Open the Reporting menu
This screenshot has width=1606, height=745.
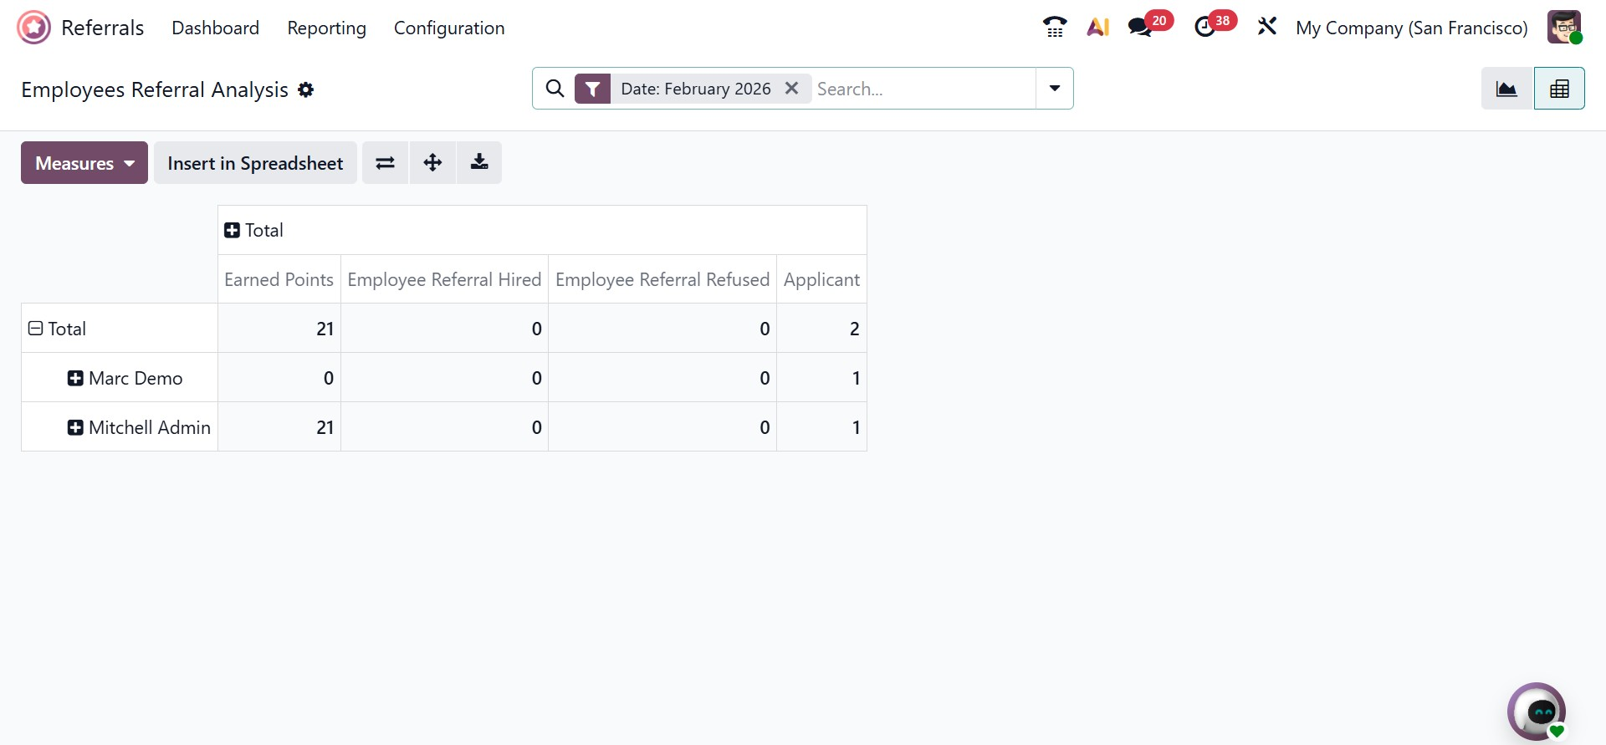tap(326, 28)
